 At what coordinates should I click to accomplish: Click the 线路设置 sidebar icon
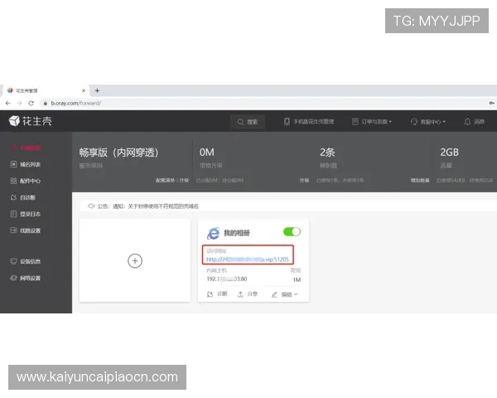13,231
